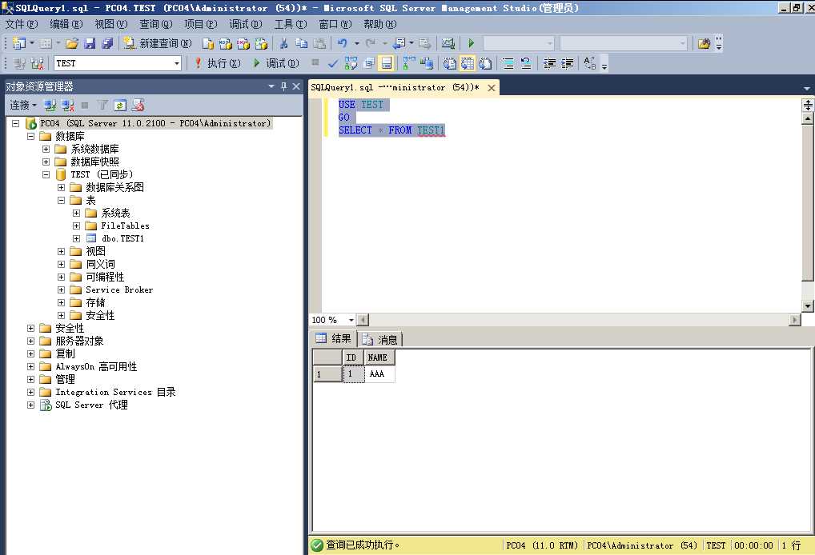Viewport: 815px width, 555px height.
Task: Open the 帮助 menu
Action: coord(380,25)
